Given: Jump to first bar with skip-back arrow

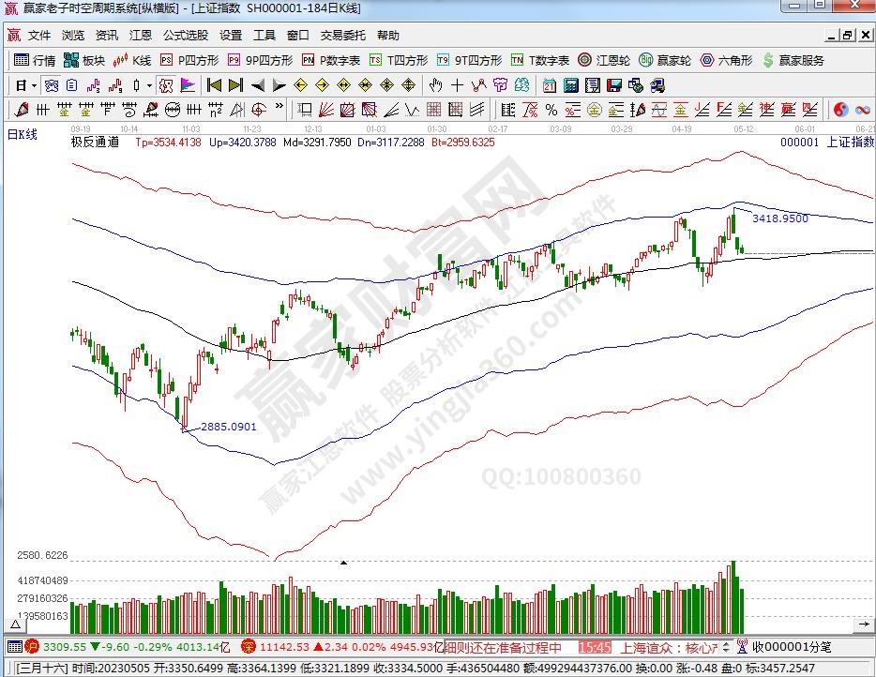Looking at the screenshot, I should pos(214,85).
